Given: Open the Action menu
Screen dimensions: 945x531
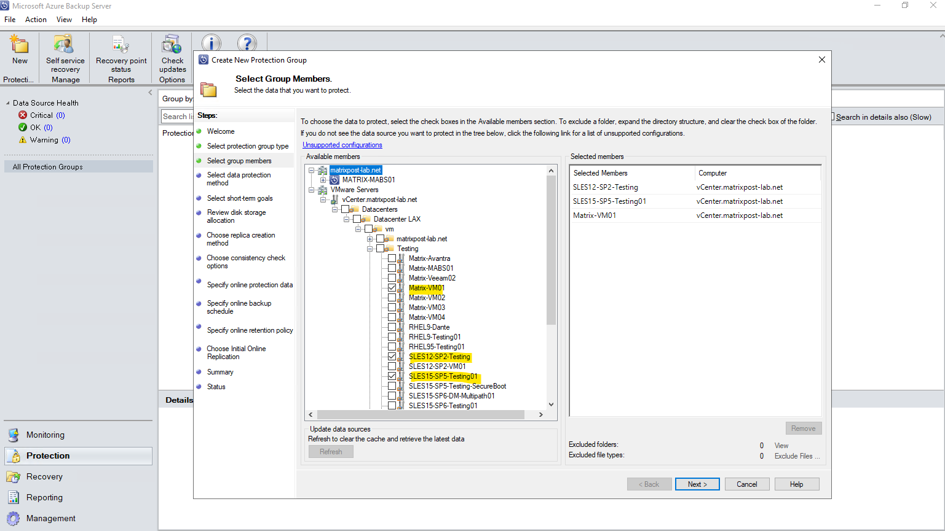Looking at the screenshot, I should pos(36,20).
